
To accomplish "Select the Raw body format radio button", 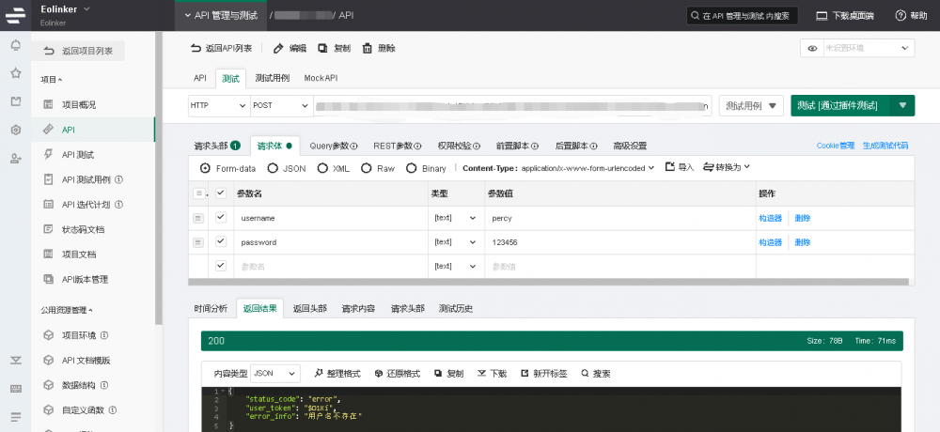I will click(x=366, y=168).
